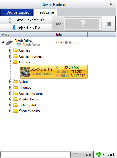This screenshot has height=158, width=117.
Task: Select the Avatar Items label
Action: pos(29,99)
